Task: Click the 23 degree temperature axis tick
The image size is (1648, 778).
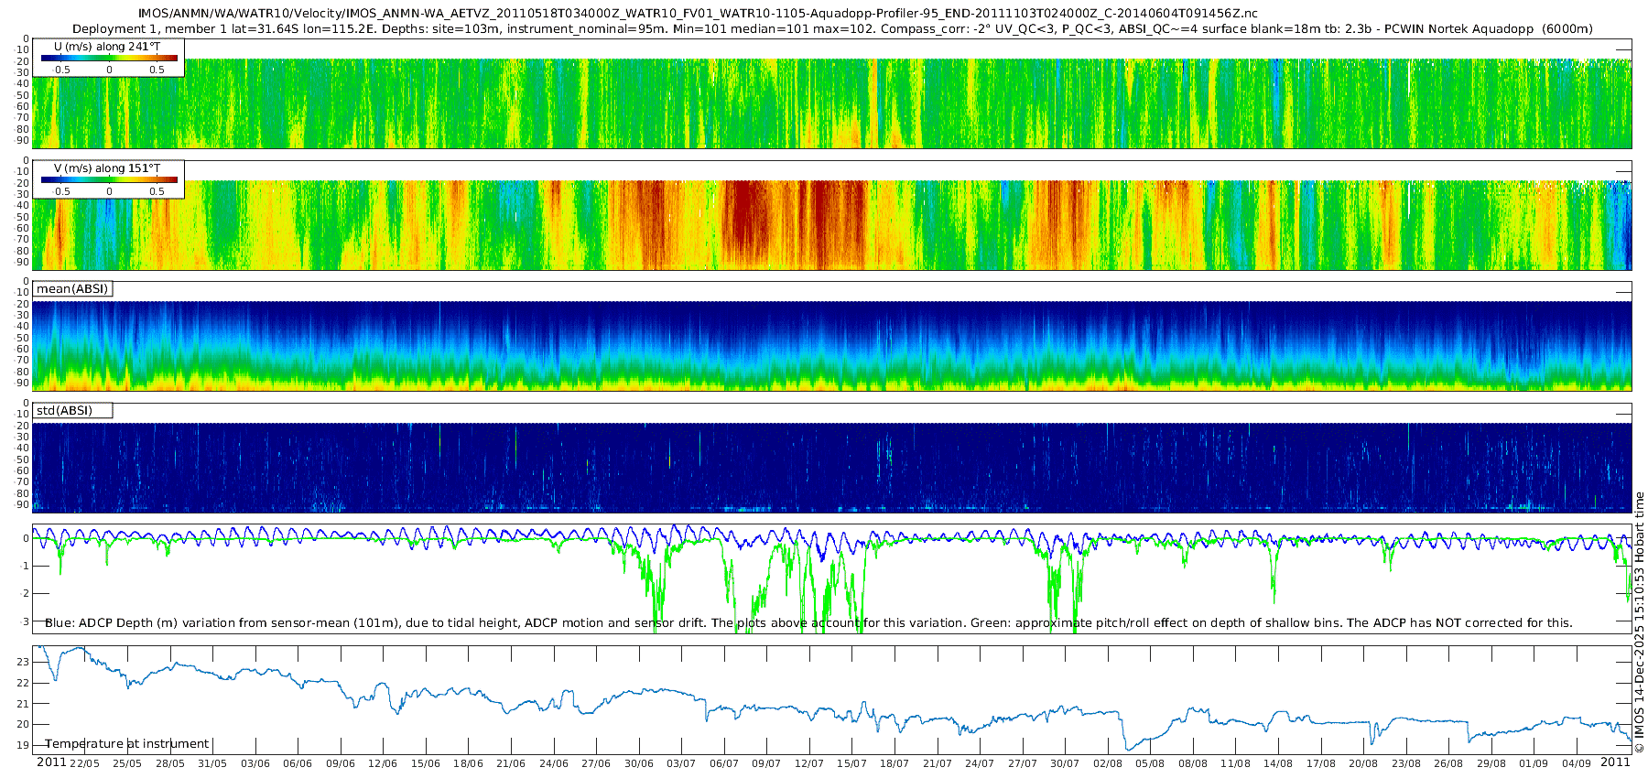Action: pos(23,662)
